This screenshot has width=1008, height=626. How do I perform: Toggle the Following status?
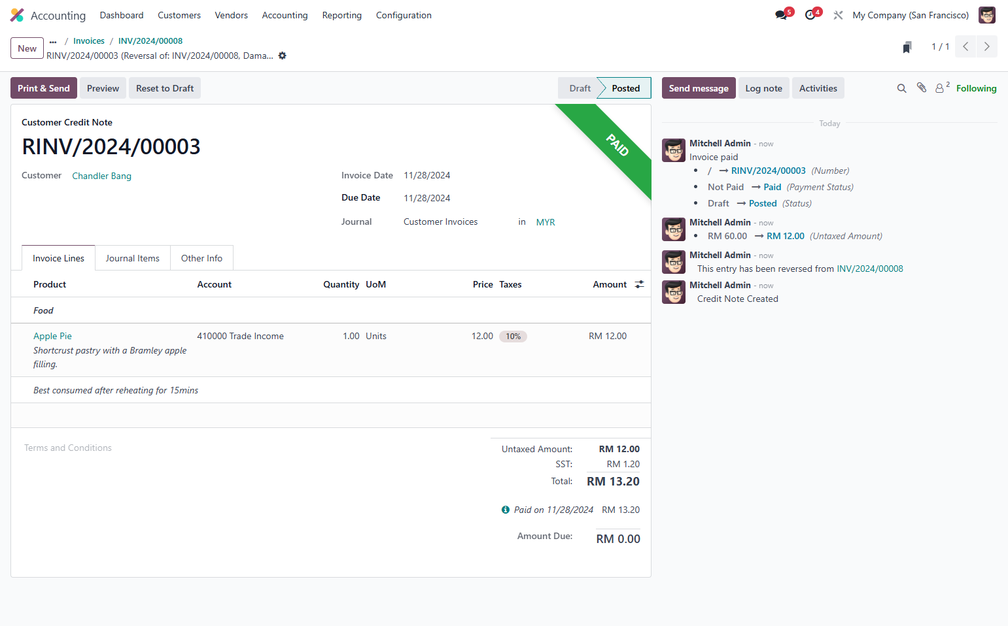pyautogui.click(x=977, y=88)
